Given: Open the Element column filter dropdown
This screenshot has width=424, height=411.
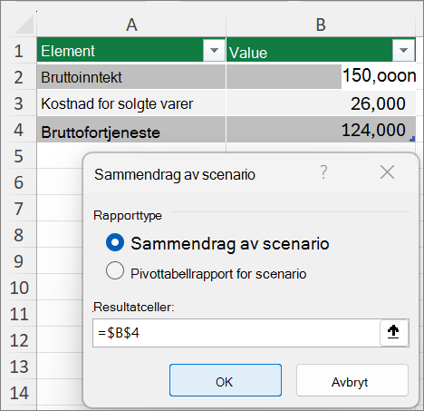Looking at the screenshot, I should pos(214,50).
